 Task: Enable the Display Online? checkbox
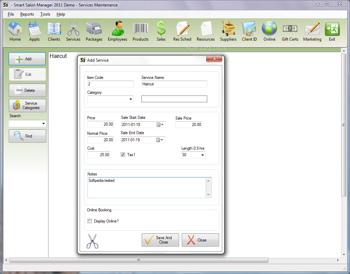(x=90, y=221)
